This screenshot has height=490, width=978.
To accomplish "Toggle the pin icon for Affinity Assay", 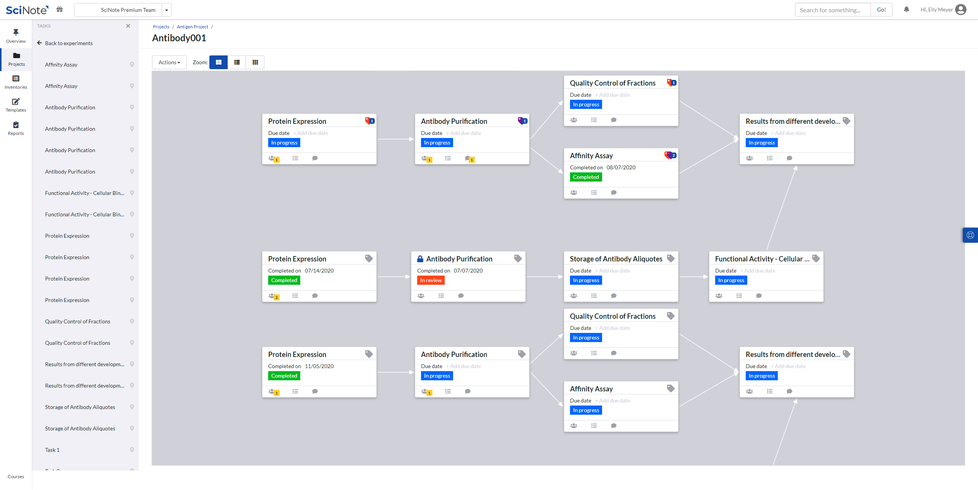I will [132, 65].
